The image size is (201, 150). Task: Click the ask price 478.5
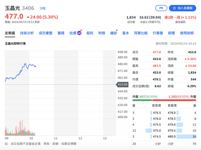[x=172, y=119]
